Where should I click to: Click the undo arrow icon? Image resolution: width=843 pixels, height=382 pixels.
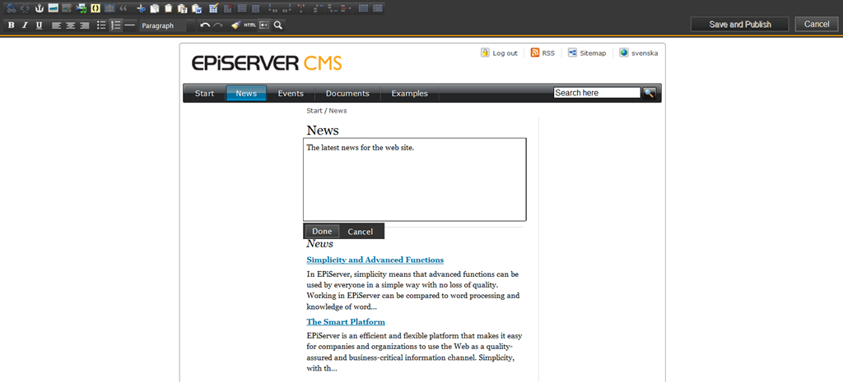[x=205, y=25]
